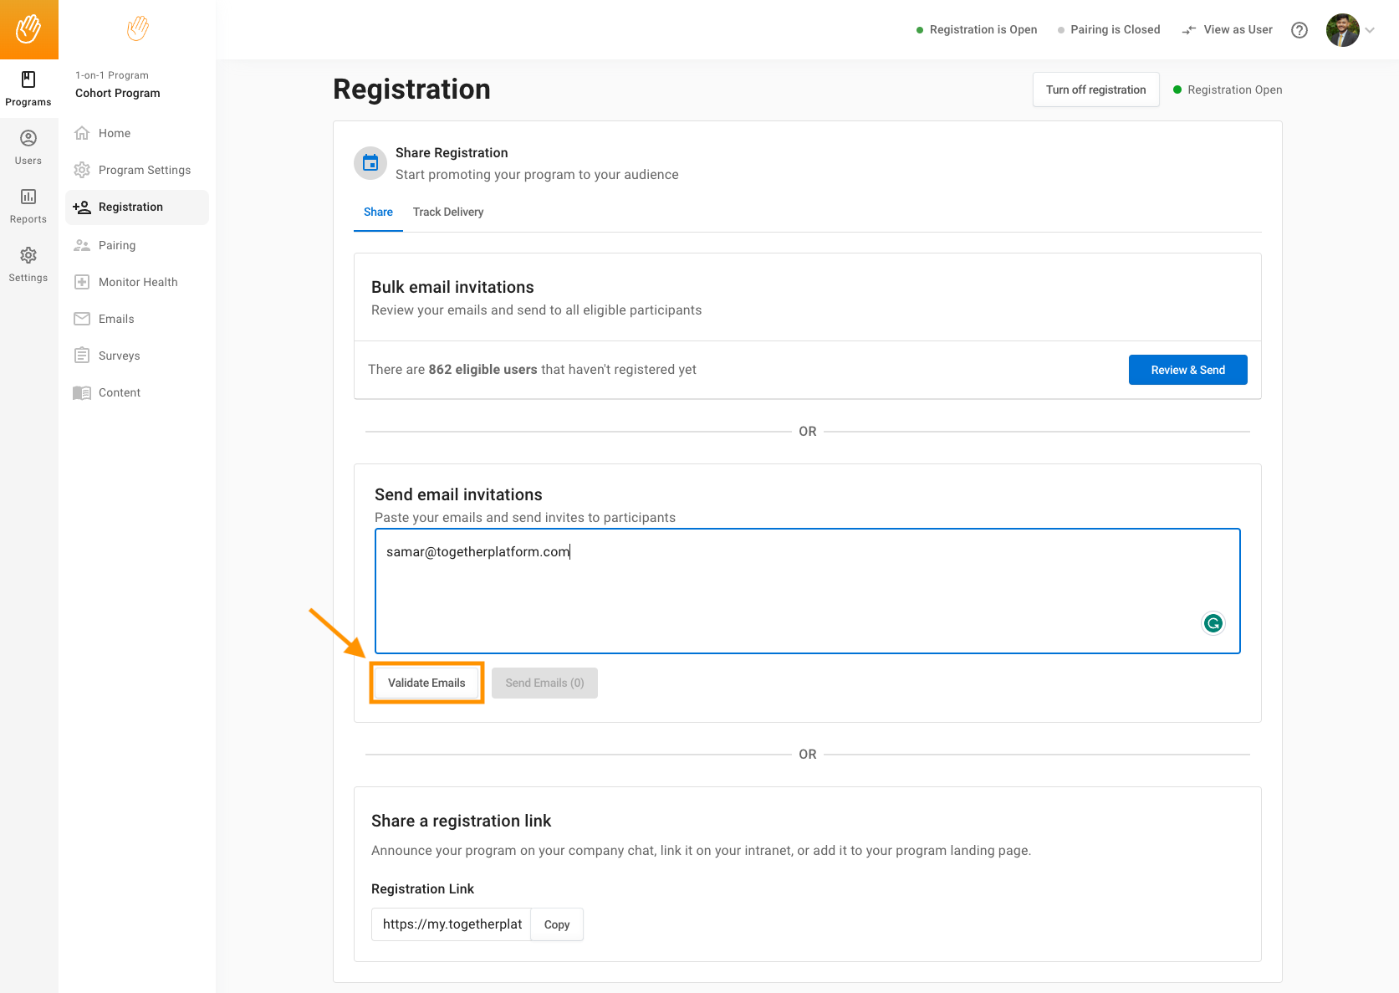This screenshot has width=1399, height=993.
Task: Click the Send email invitations heading
Action: (x=458, y=494)
